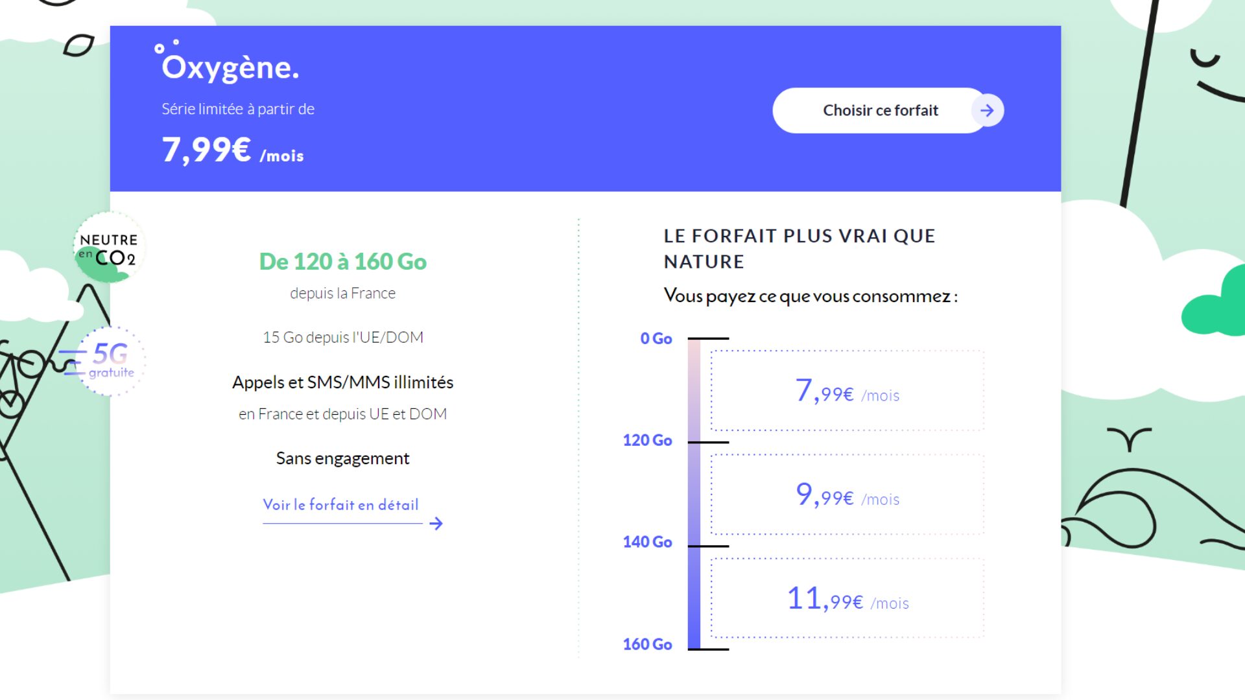Click 'Vous payez ce que vous consommez' text
Viewport: 1245px width, 700px height.
click(811, 296)
